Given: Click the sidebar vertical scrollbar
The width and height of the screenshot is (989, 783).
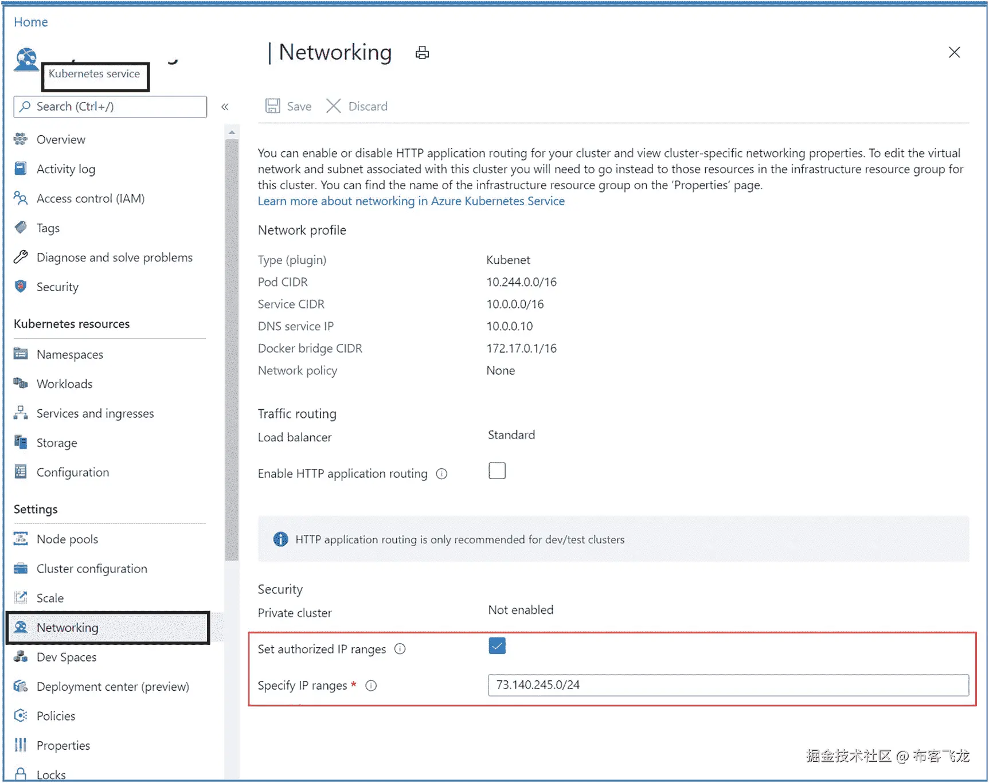Looking at the screenshot, I should pyautogui.click(x=232, y=350).
